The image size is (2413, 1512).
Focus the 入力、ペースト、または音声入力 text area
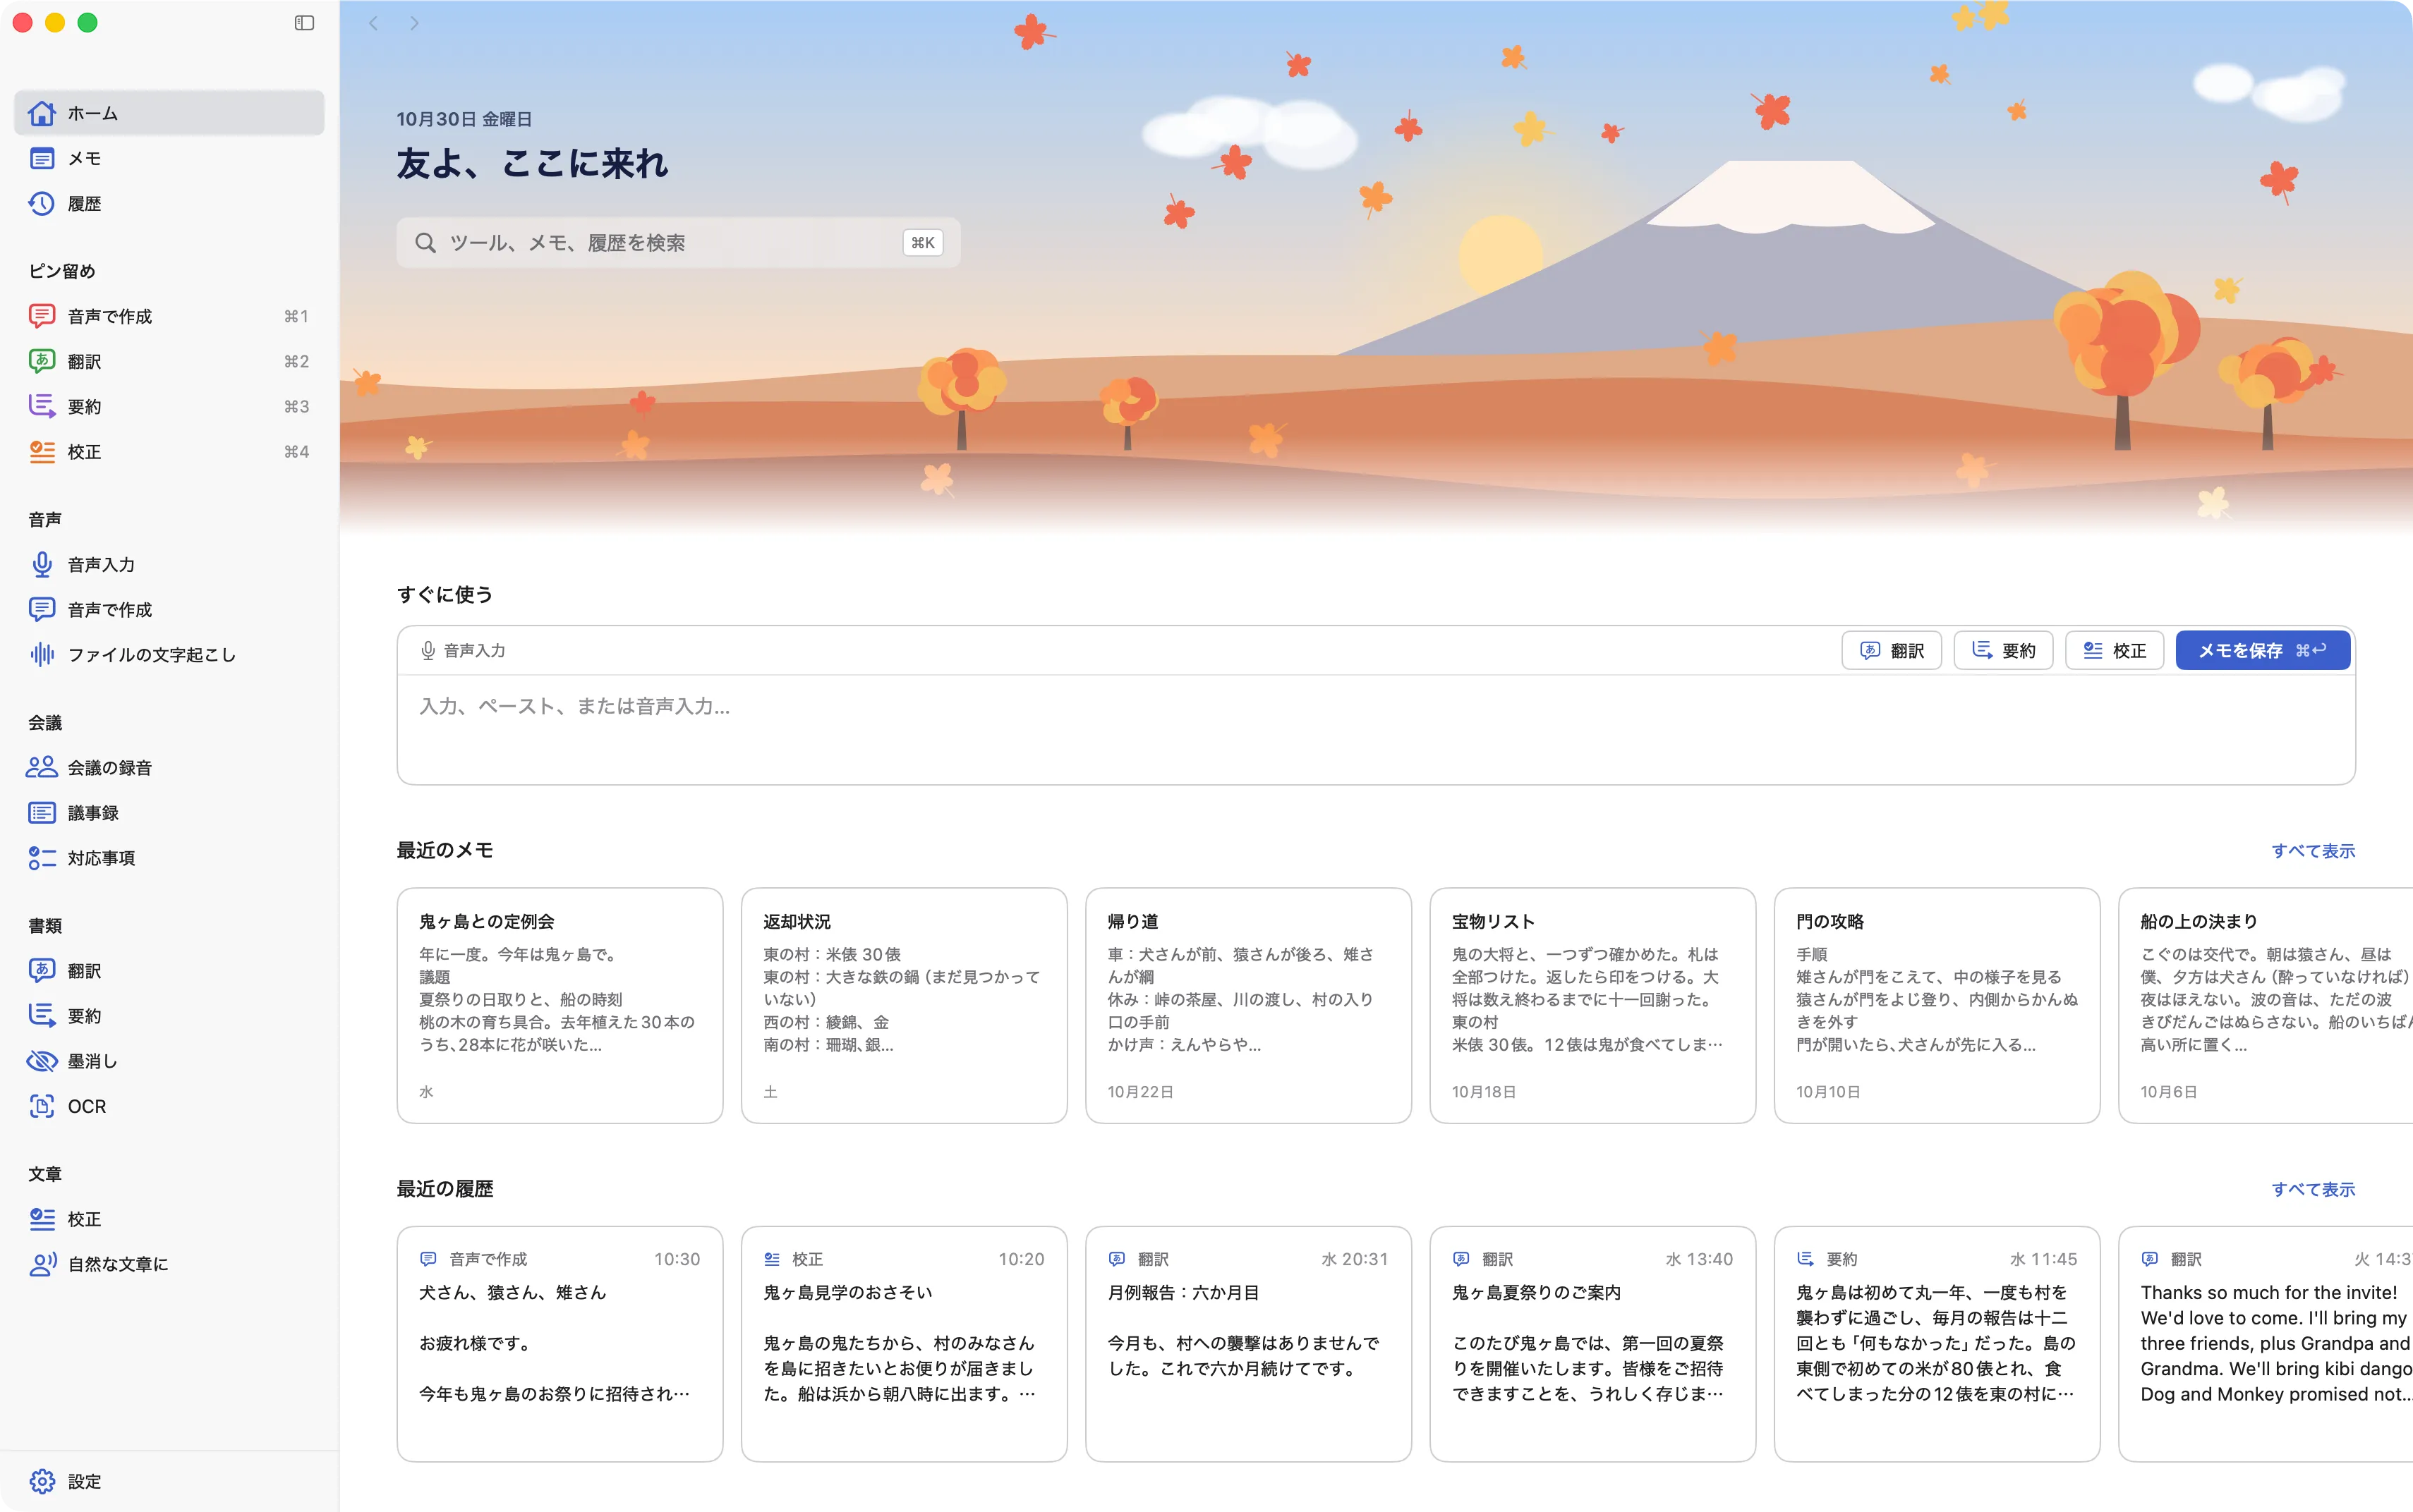[1376, 730]
